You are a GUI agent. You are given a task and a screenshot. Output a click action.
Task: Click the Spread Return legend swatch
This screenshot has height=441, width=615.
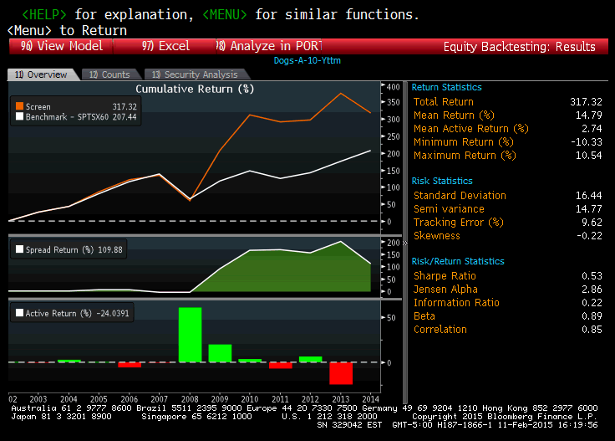(19, 249)
